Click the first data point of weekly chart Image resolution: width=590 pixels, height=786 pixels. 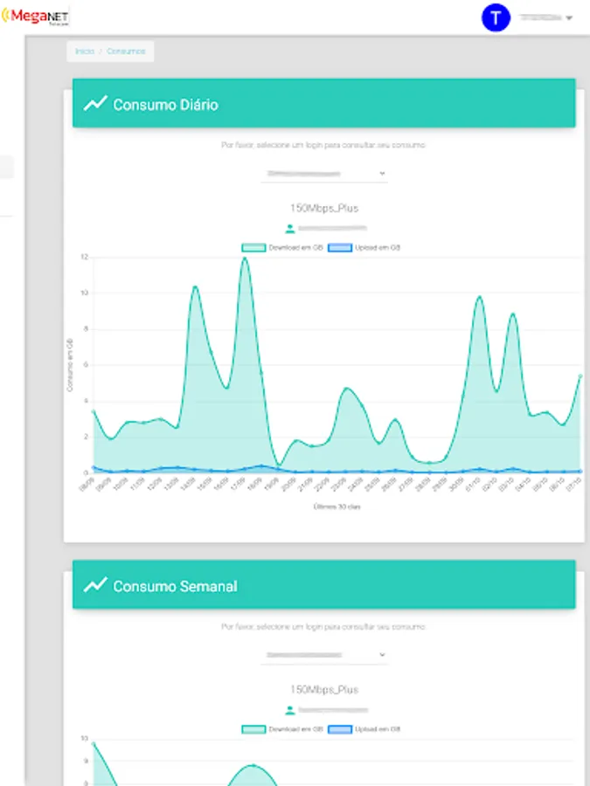click(x=94, y=744)
